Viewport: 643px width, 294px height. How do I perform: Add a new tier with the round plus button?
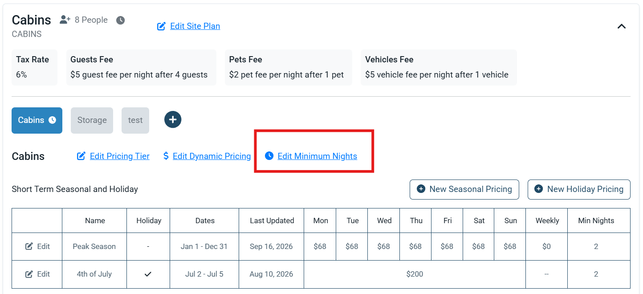pos(173,119)
